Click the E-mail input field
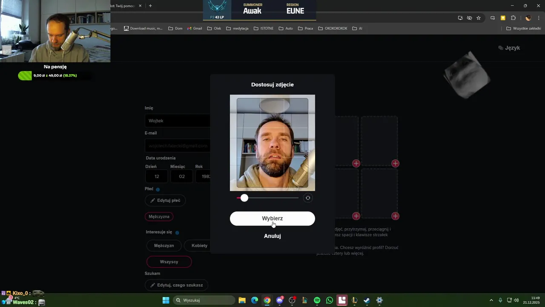Viewport: 545px width, 307px height. pos(178,145)
